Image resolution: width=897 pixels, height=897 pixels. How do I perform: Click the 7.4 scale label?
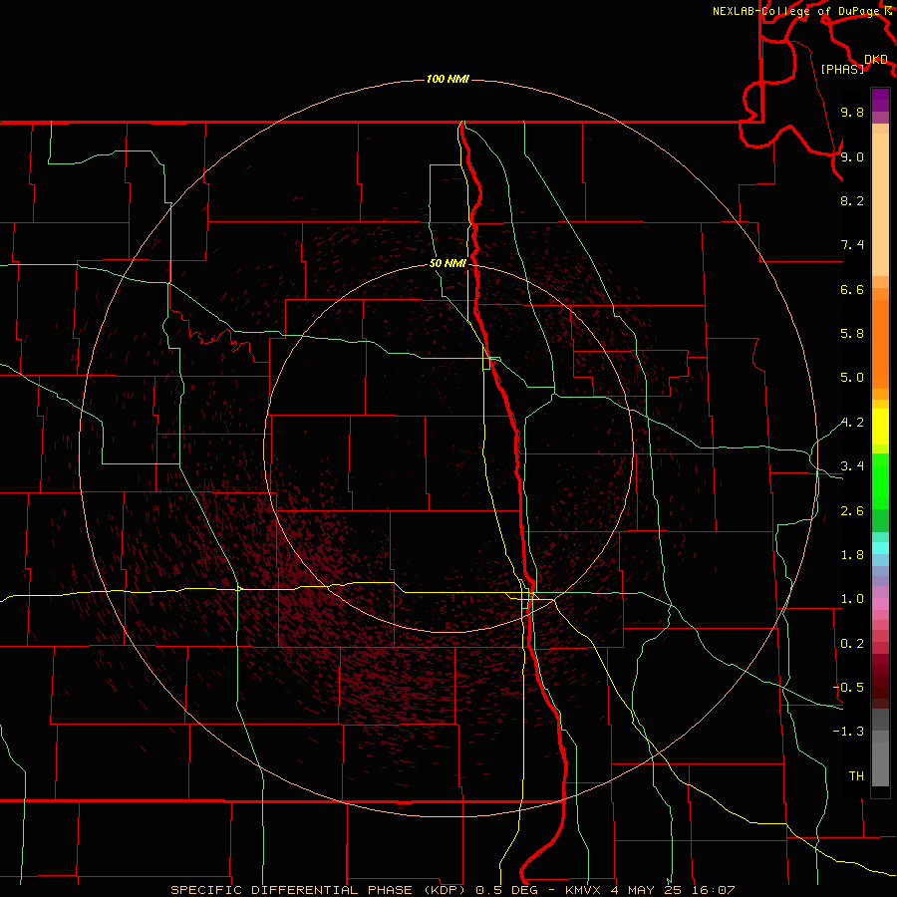[x=852, y=245]
